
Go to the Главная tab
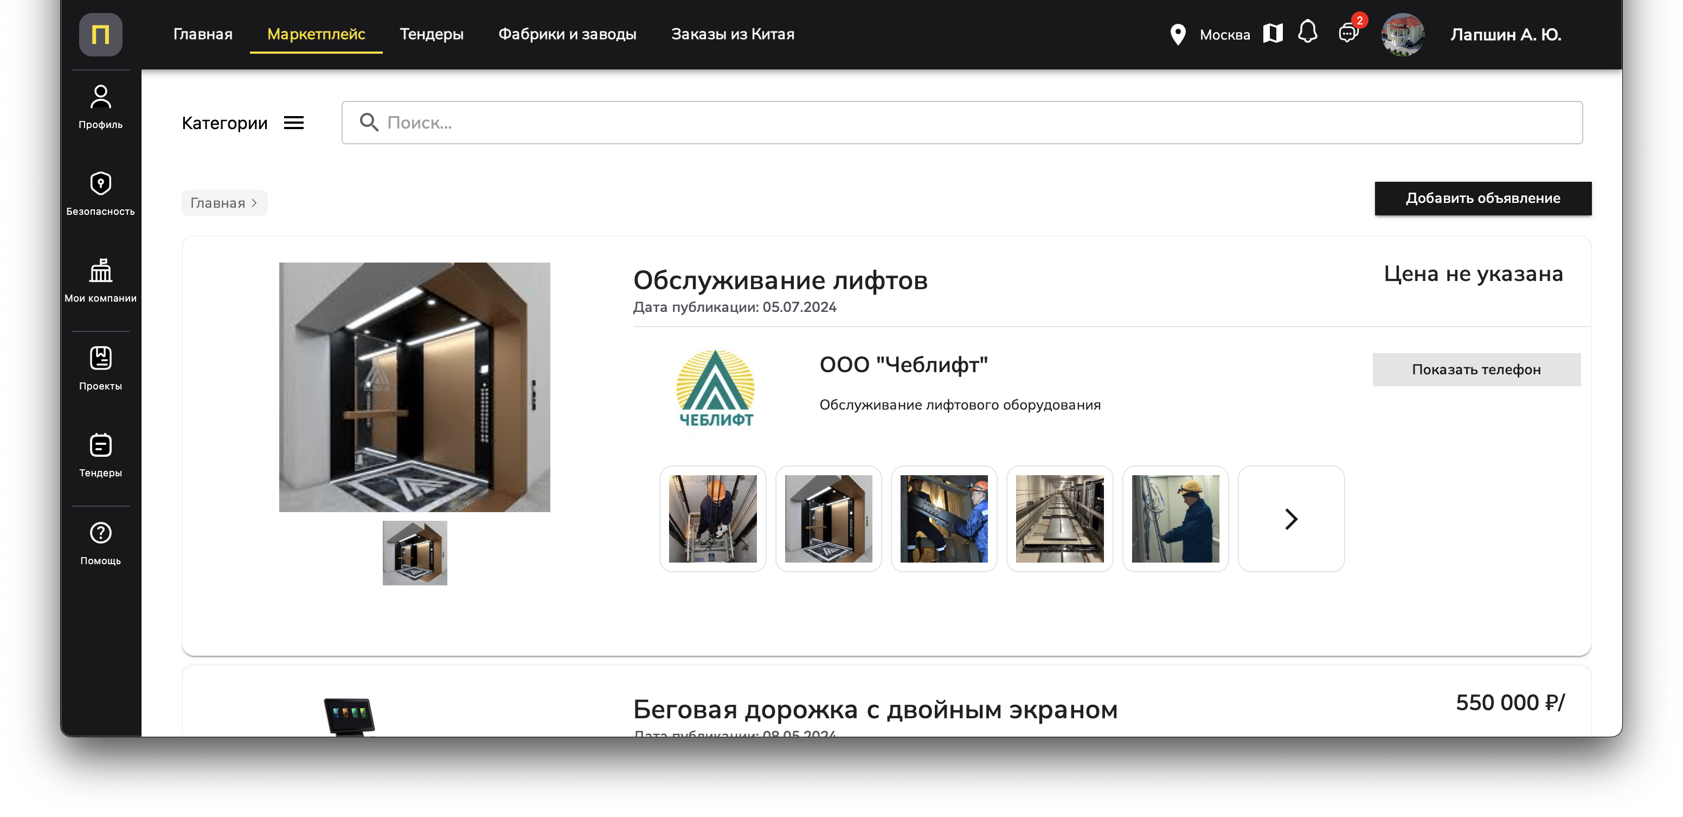[x=203, y=34]
